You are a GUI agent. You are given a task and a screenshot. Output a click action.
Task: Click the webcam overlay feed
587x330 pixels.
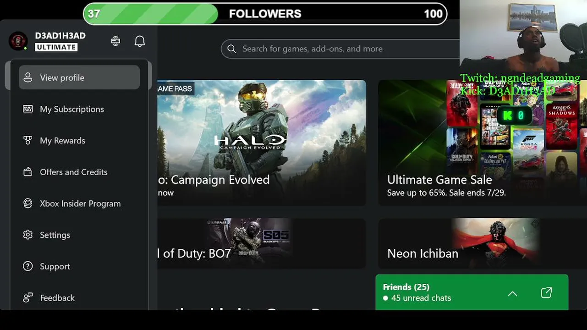click(x=523, y=37)
